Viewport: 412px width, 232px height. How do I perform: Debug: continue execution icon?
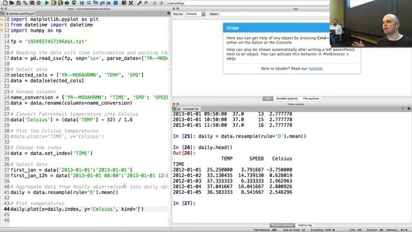[x=109, y=3]
